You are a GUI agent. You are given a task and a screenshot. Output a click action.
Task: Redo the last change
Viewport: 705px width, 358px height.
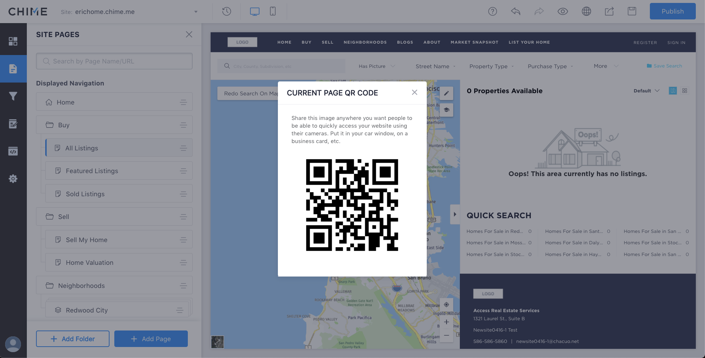click(x=539, y=11)
